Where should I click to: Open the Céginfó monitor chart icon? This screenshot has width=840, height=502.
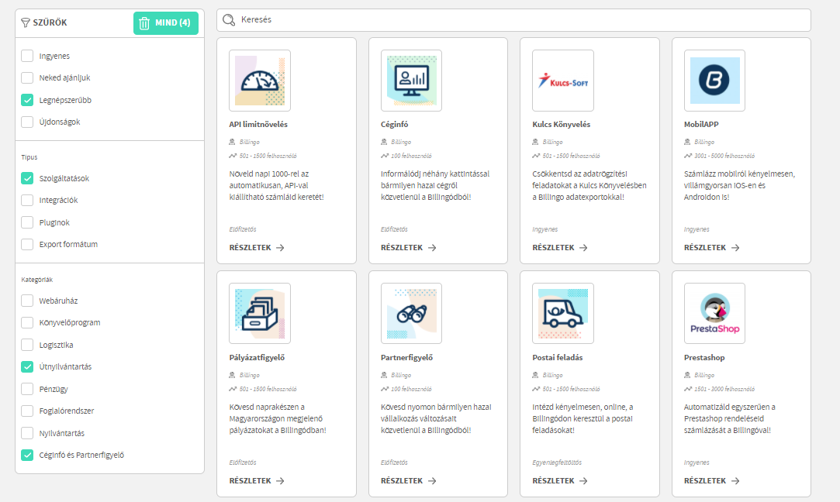[x=411, y=81]
